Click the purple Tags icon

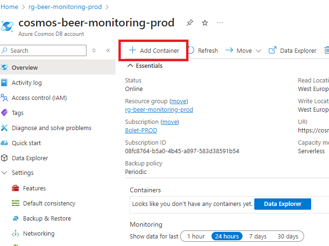point(4,113)
